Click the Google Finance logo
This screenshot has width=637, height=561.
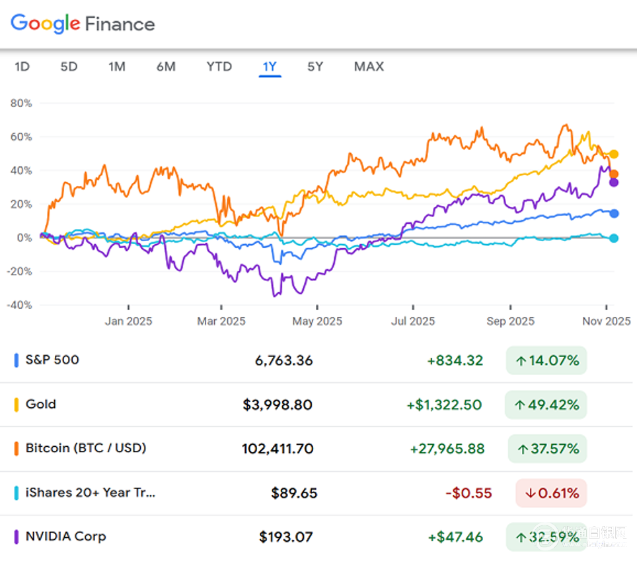[83, 24]
